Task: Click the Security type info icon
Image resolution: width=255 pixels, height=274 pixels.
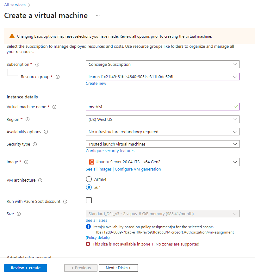Action: point(35,144)
